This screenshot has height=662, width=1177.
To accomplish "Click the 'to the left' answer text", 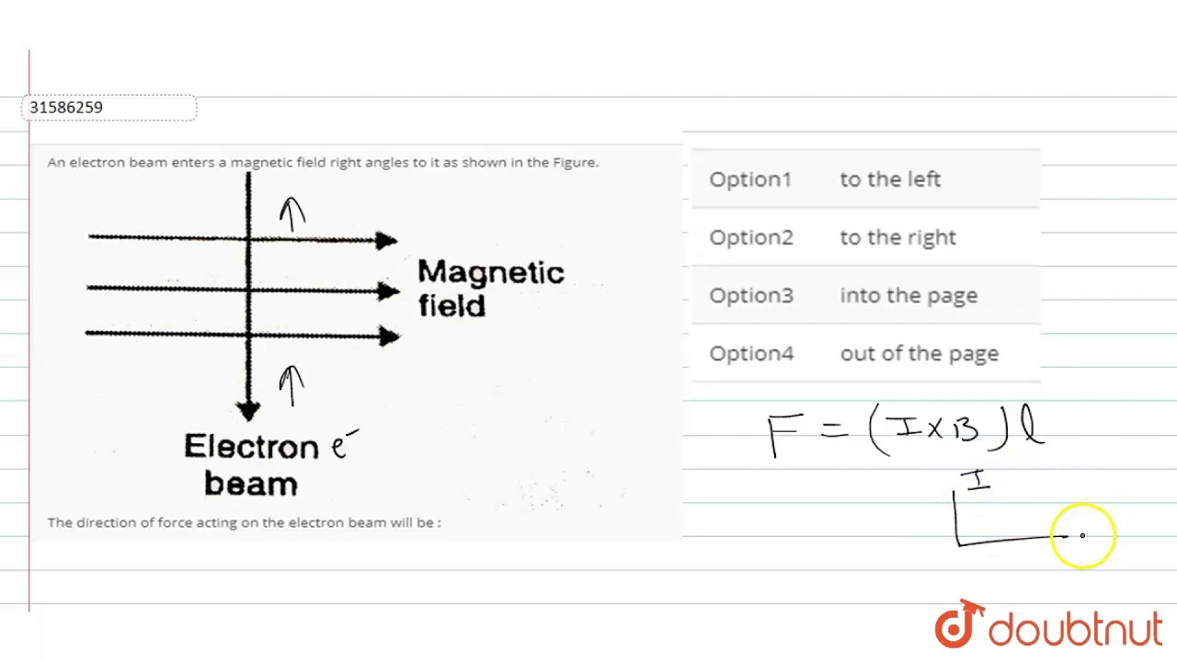I will point(889,179).
